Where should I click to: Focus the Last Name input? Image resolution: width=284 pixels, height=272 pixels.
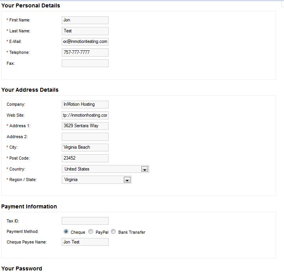tap(85, 31)
